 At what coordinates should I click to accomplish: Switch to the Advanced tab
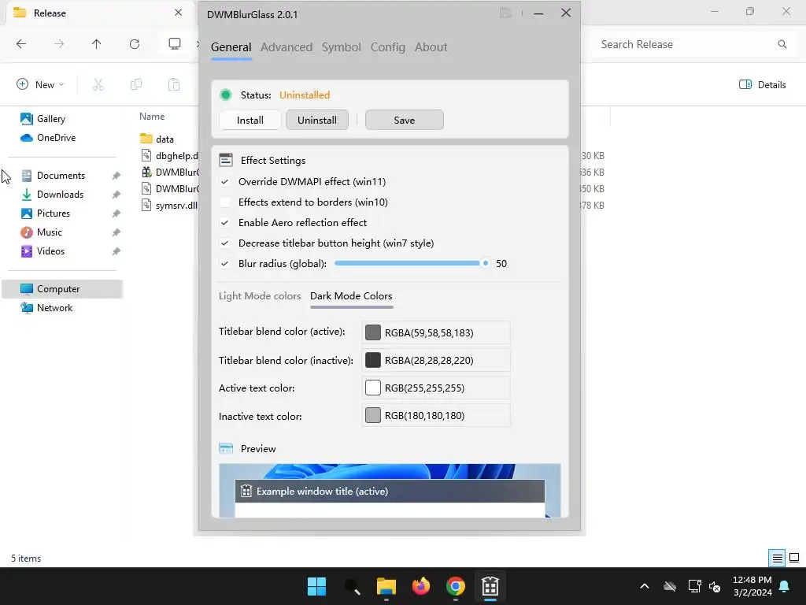point(287,47)
